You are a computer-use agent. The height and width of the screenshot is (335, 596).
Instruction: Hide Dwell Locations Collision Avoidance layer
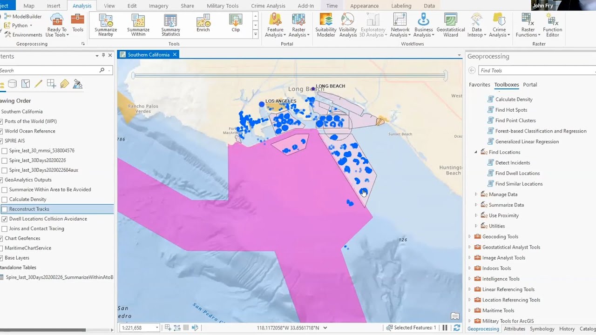(5, 219)
